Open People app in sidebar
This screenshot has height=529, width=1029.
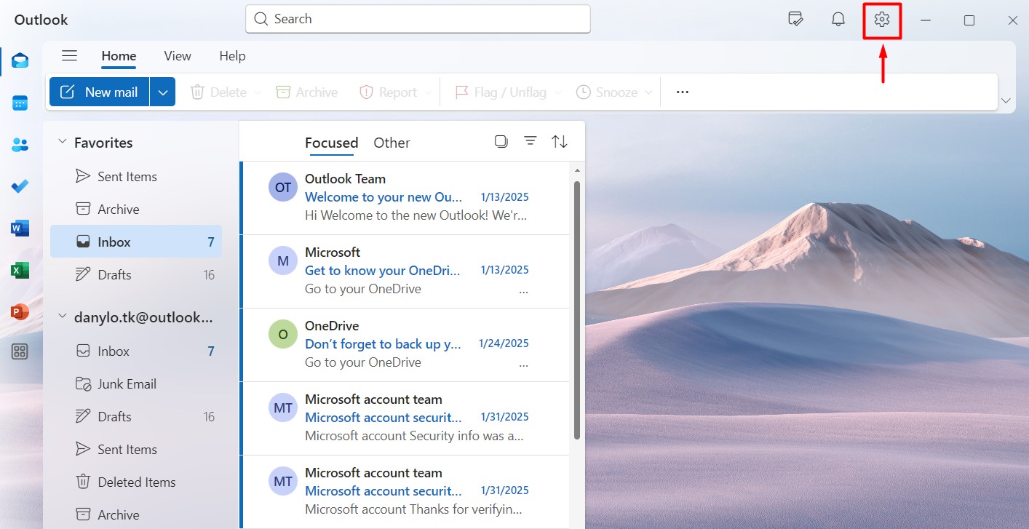(20, 145)
